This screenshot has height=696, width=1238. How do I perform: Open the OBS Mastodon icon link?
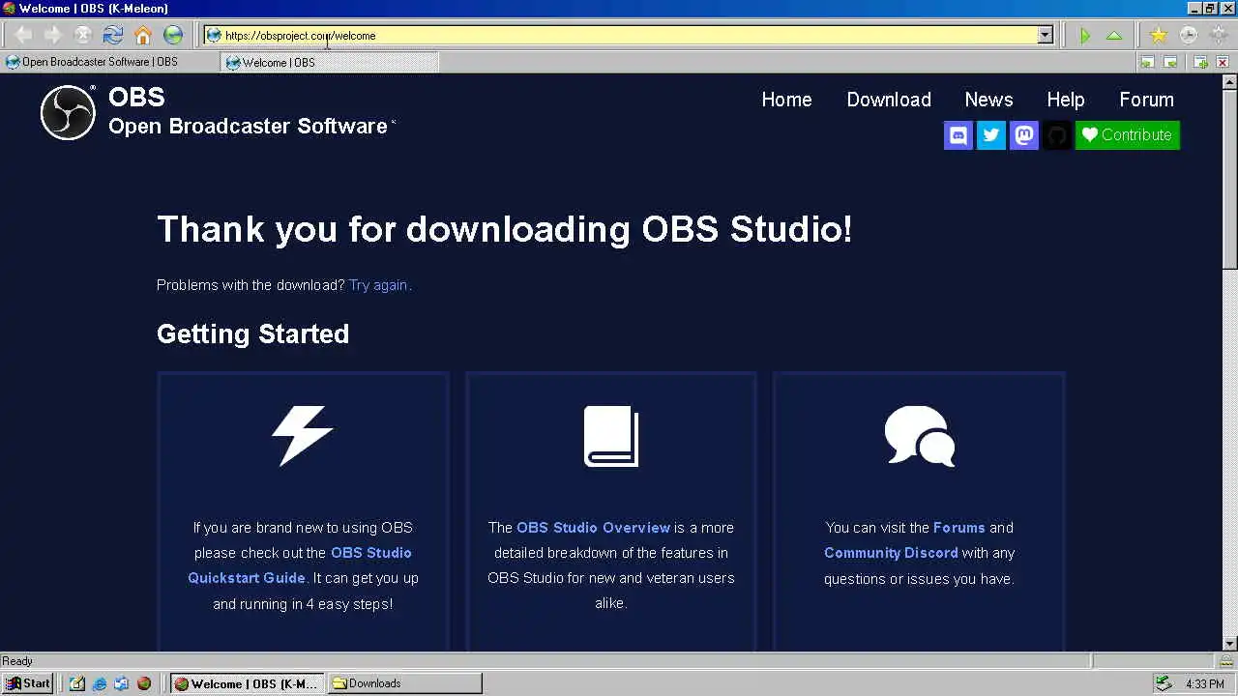point(1024,135)
